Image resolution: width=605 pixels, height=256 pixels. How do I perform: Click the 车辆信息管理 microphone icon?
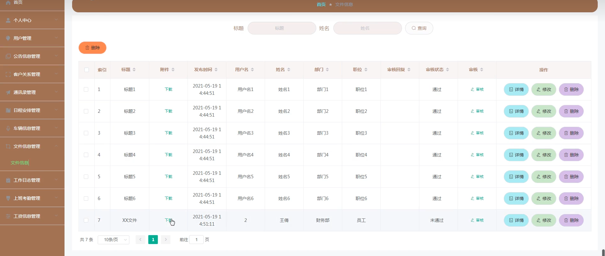pos(8,128)
